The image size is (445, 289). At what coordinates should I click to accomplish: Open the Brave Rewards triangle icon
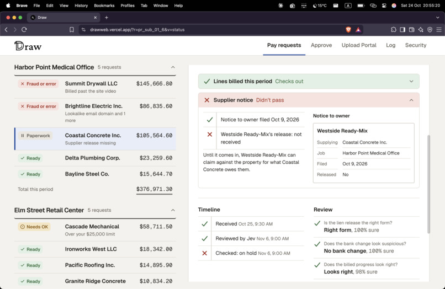pos(358,29)
